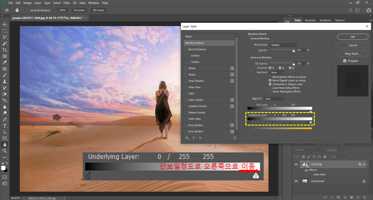The width and height of the screenshot is (373, 200).
Task: Open the Filter menu
Action: (x=67, y=3)
